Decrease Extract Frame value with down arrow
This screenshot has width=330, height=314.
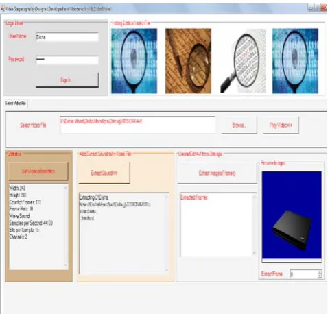(x=320, y=276)
